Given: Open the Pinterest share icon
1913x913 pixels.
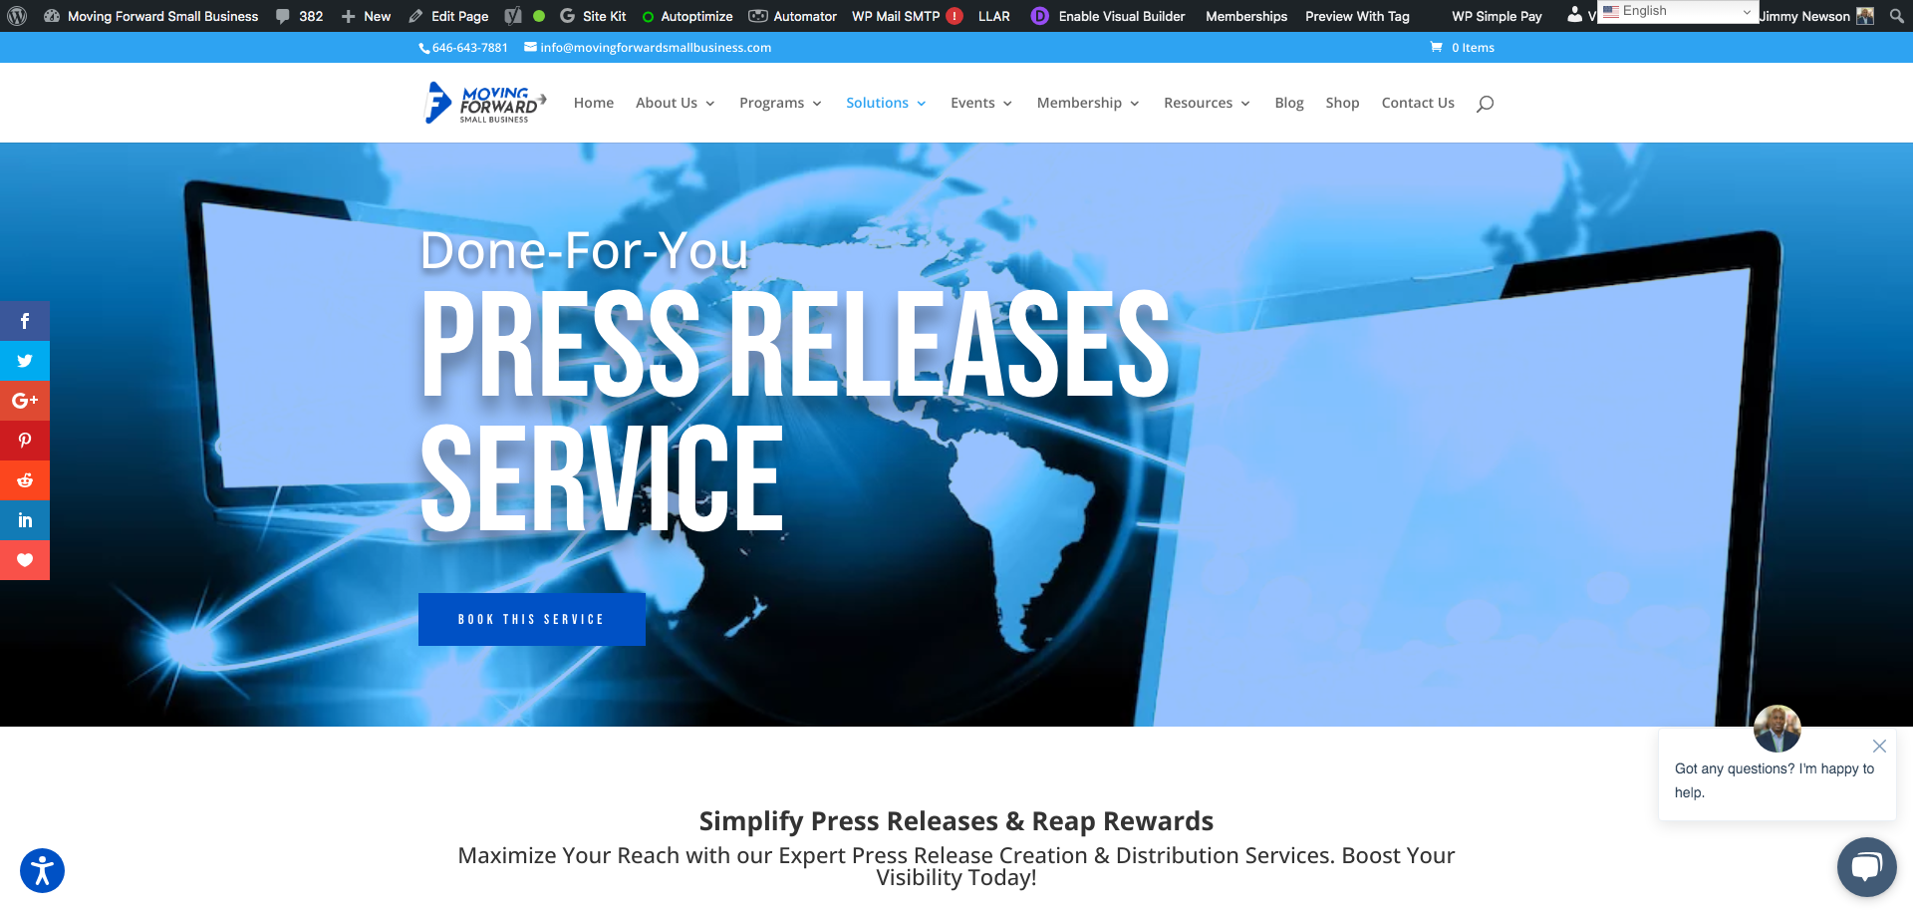Looking at the screenshot, I should click(24, 440).
